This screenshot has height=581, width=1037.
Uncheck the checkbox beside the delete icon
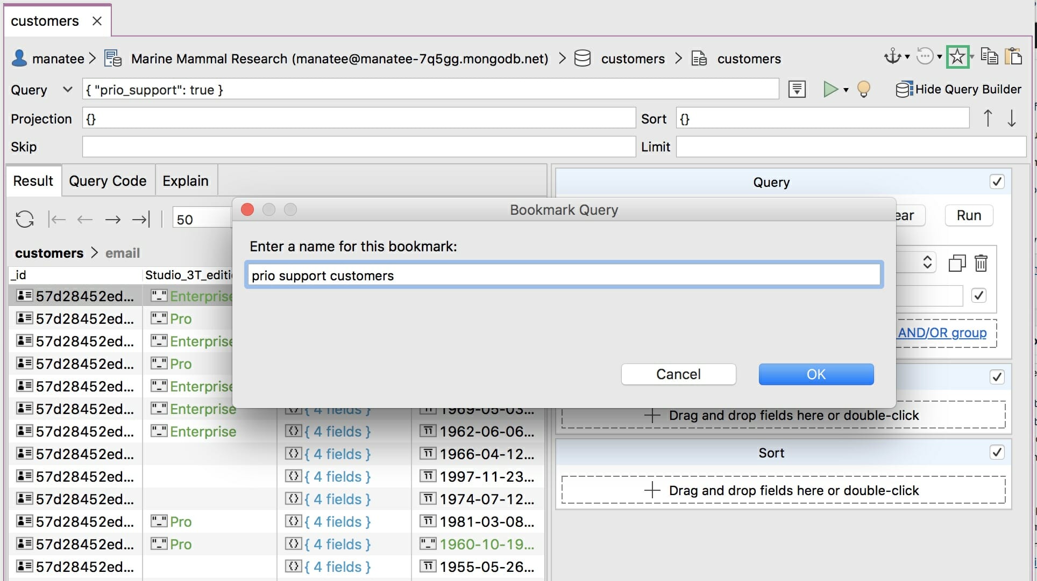point(979,295)
